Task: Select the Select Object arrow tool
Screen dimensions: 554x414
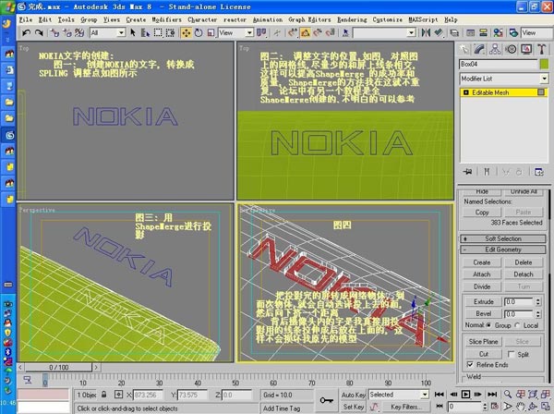Action: [x=133, y=33]
